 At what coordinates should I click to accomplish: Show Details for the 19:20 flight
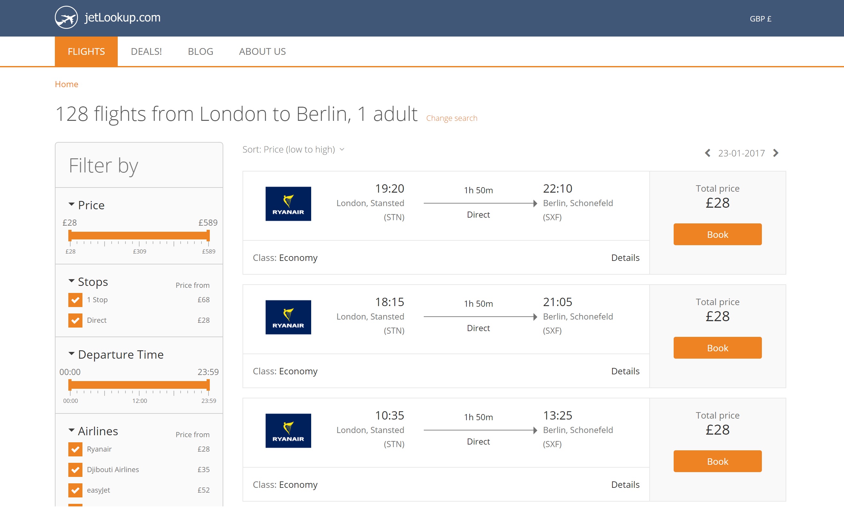[625, 258]
